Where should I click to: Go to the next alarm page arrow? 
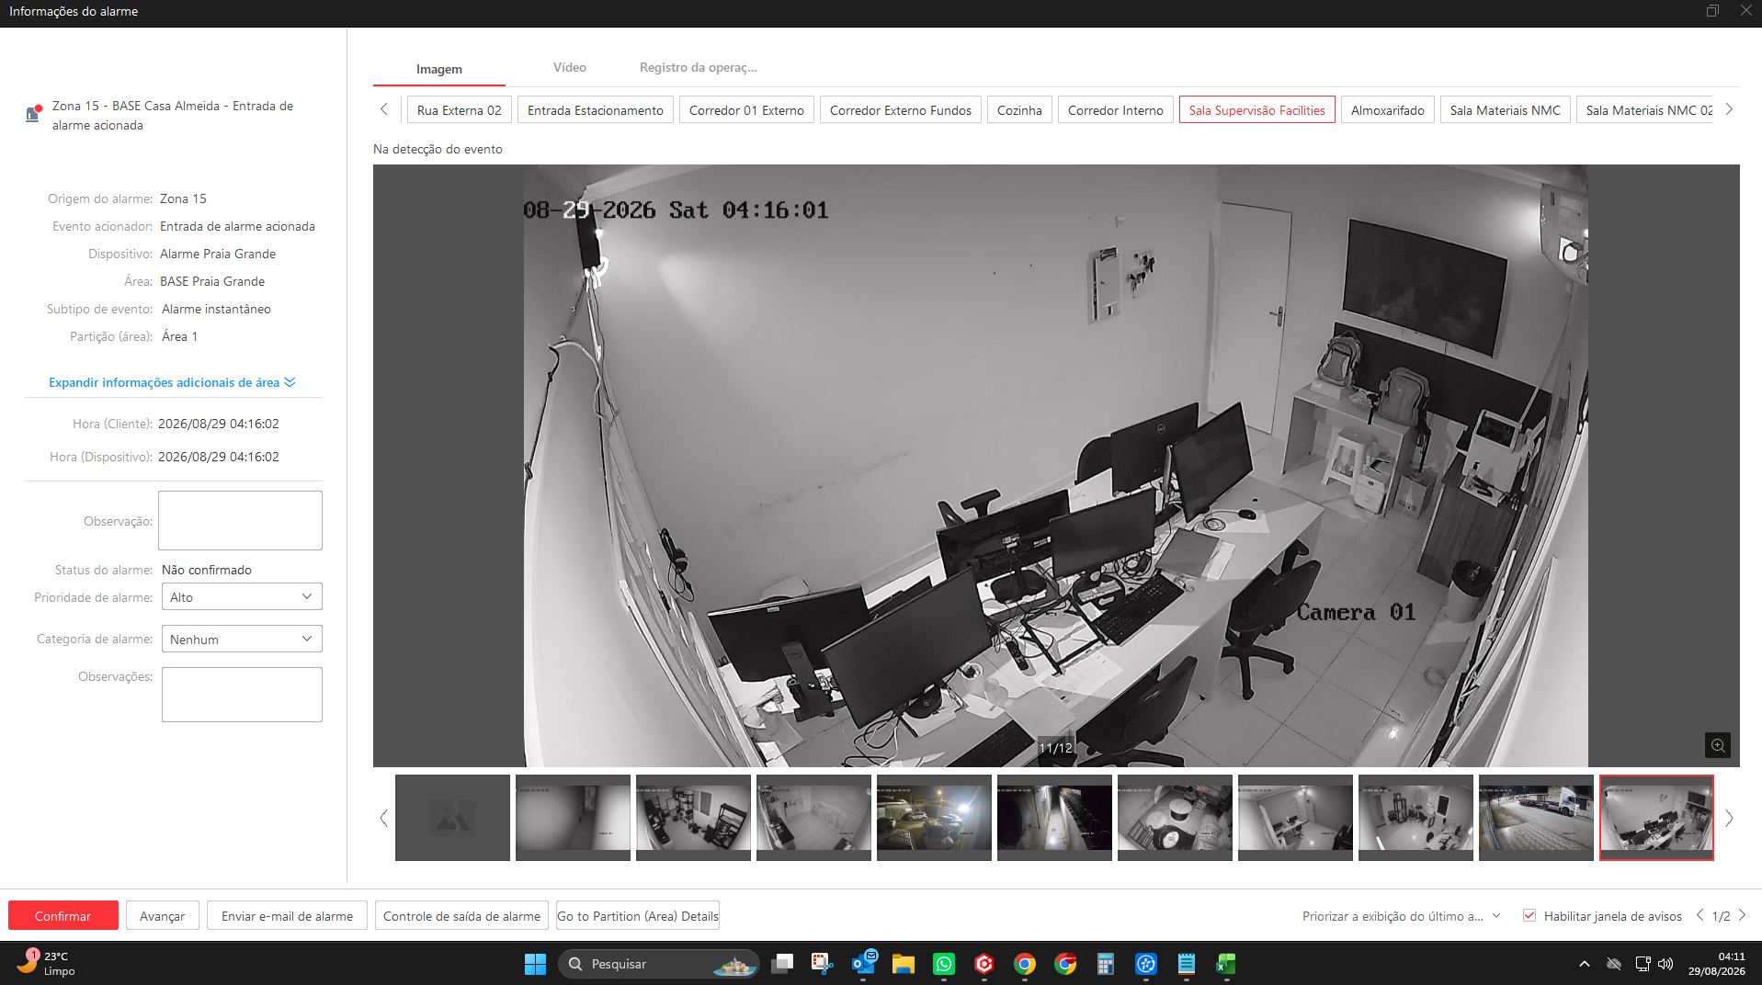(x=1742, y=915)
